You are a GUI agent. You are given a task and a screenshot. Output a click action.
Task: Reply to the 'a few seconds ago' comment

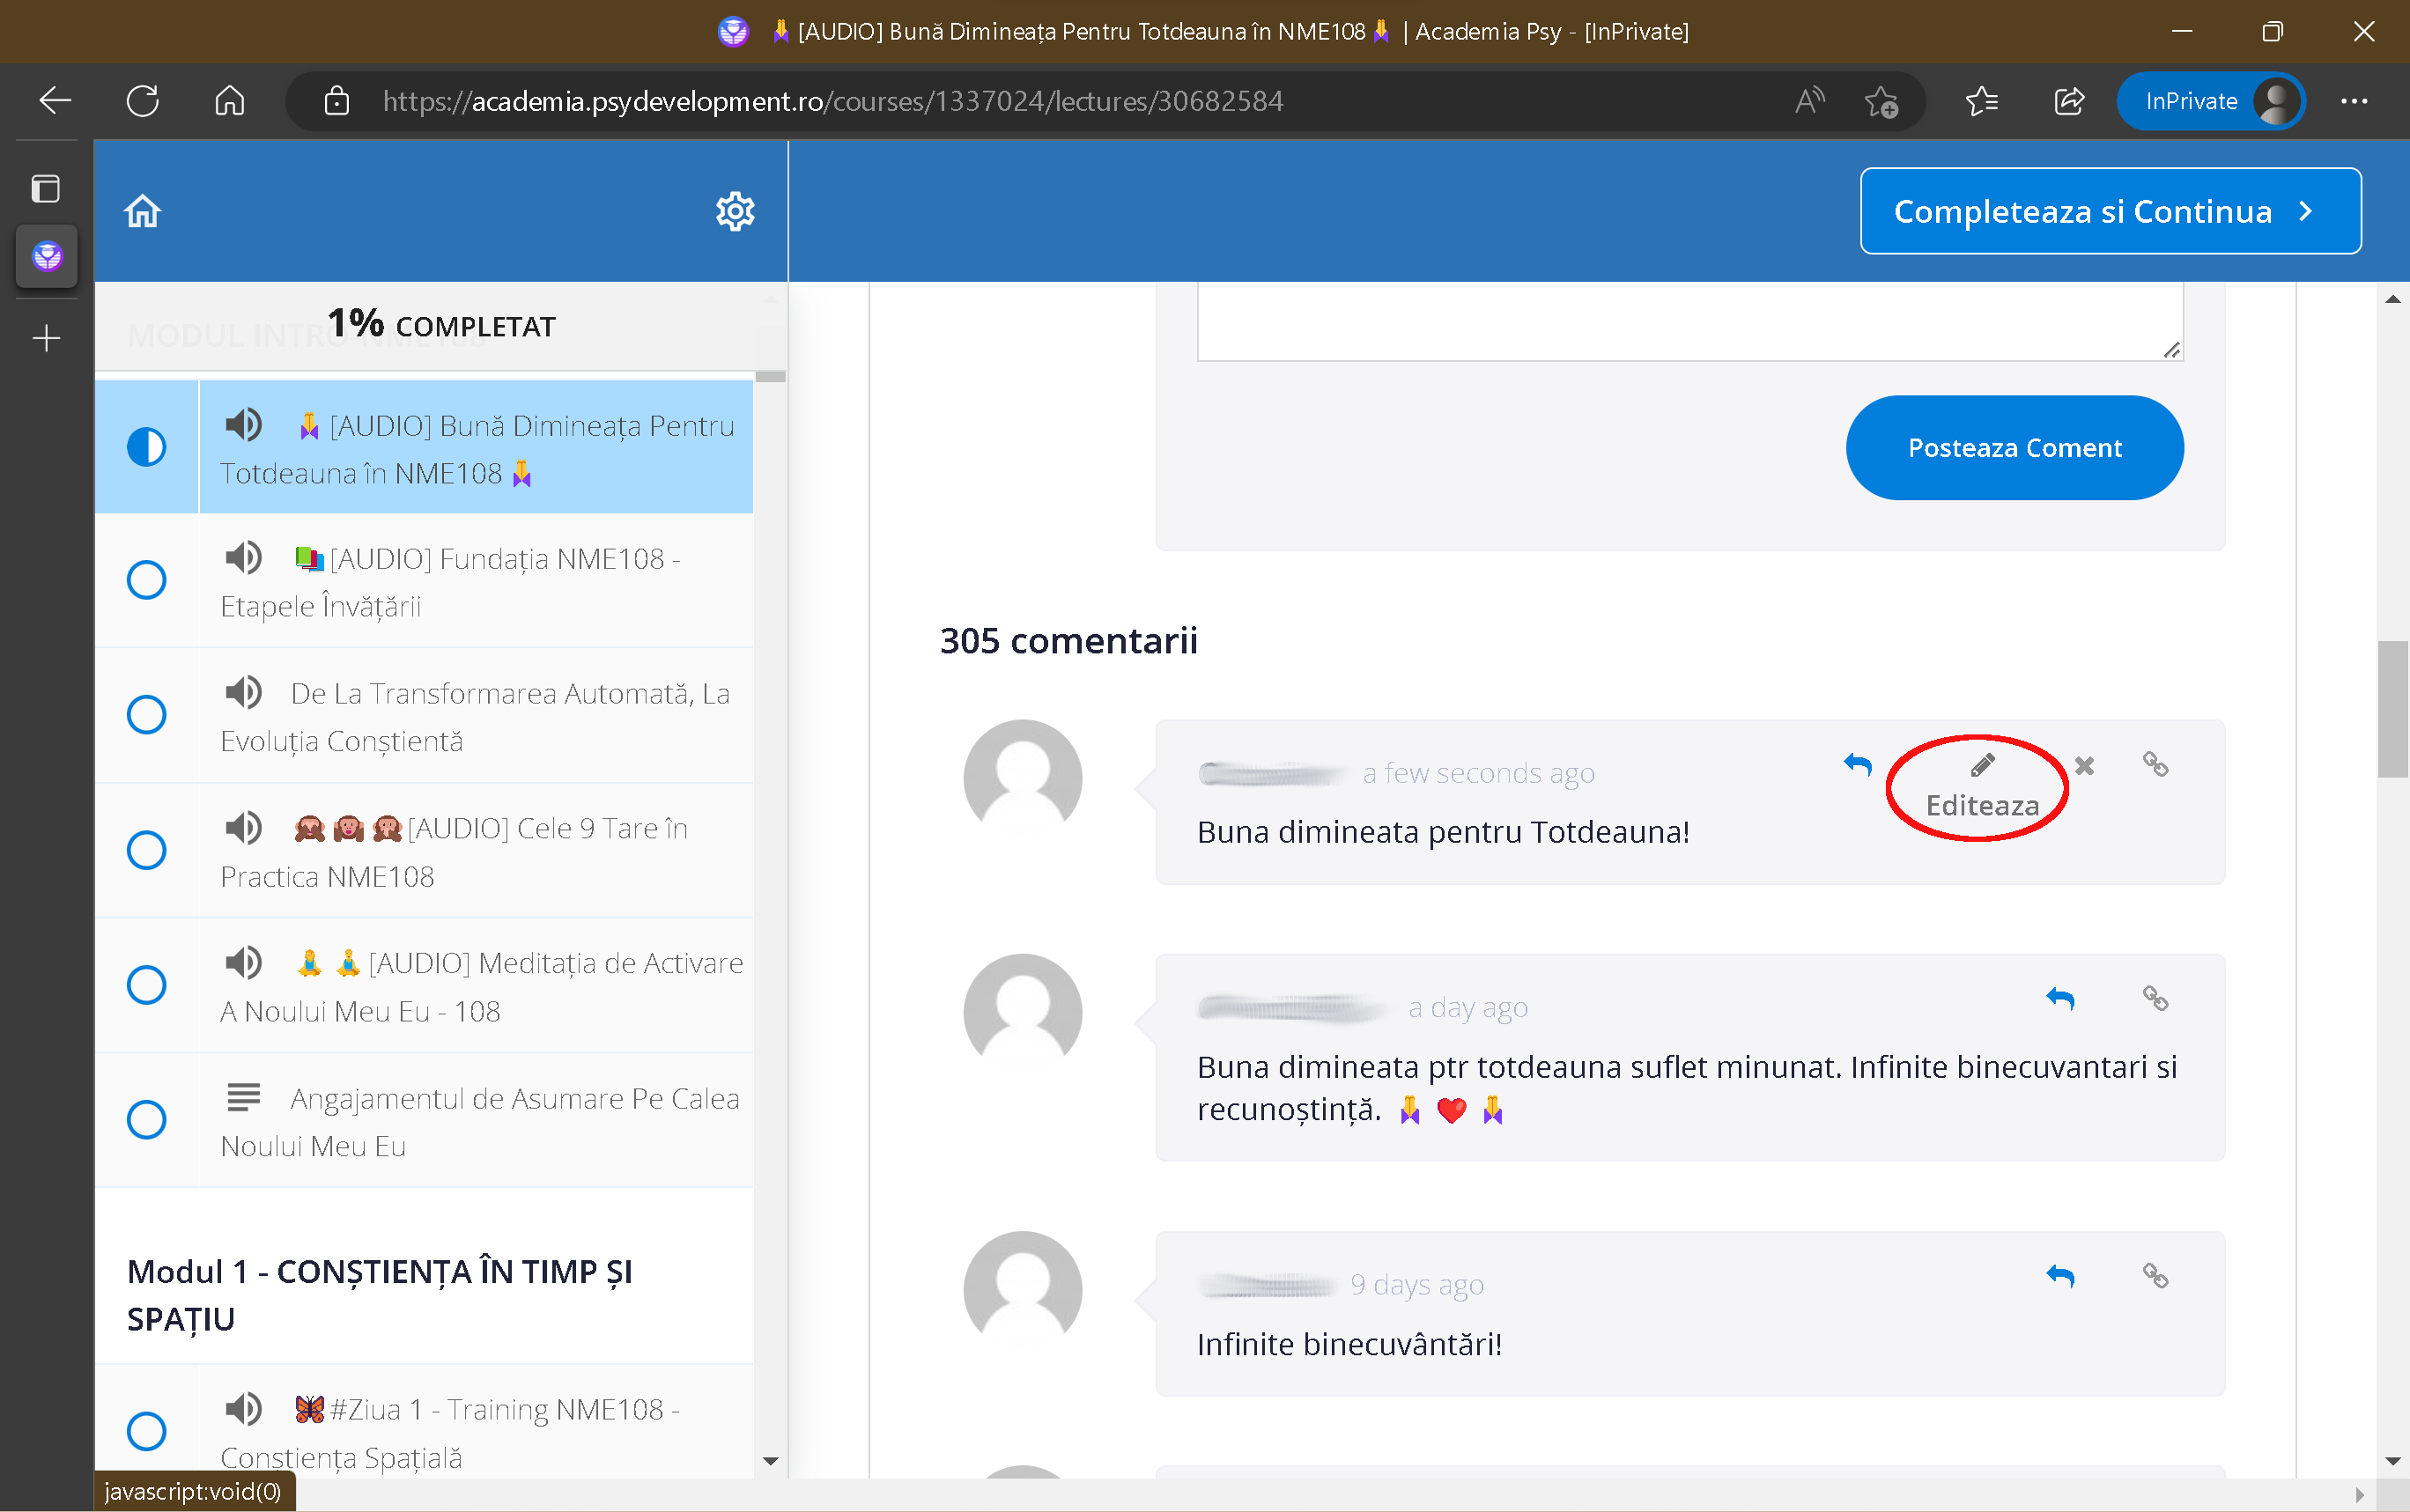point(1857,765)
